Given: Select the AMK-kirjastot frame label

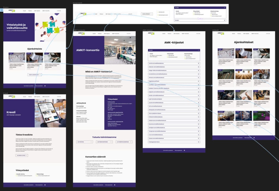Looking at the screenshot, I should (147, 30).
